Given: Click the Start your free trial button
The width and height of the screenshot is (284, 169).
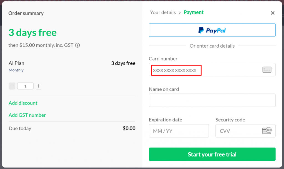Looking at the screenshot, I should (212, 154).
